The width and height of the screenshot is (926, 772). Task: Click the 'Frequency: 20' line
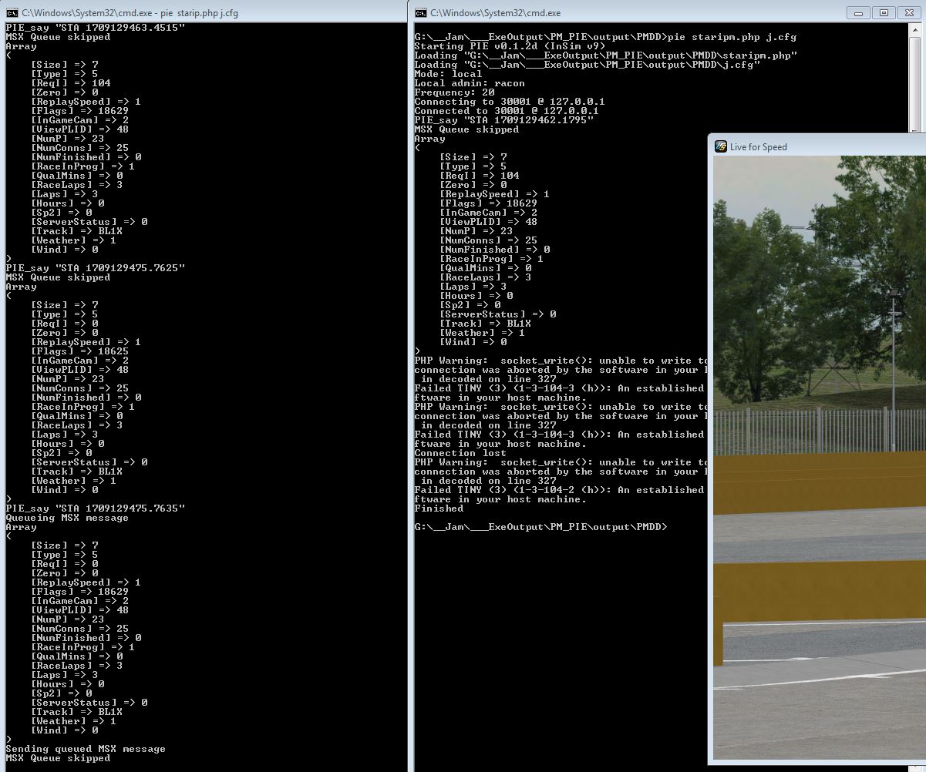pos(454,92)
